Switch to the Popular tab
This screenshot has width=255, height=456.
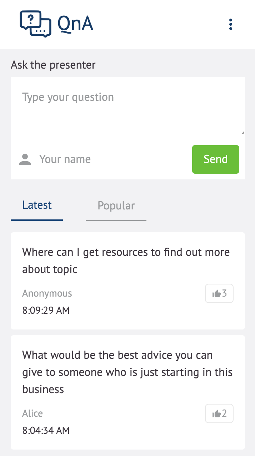[116, 205]
